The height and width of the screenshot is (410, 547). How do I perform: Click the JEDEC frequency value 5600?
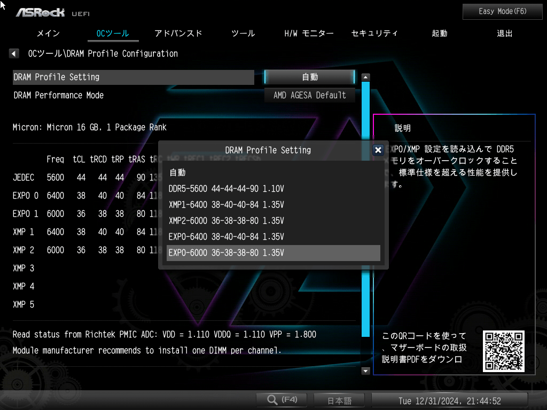click(56, 177)
